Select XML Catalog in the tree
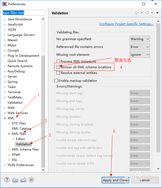This screenshot has height=188, width=162. pyautogui.click(x=21, y=129)
